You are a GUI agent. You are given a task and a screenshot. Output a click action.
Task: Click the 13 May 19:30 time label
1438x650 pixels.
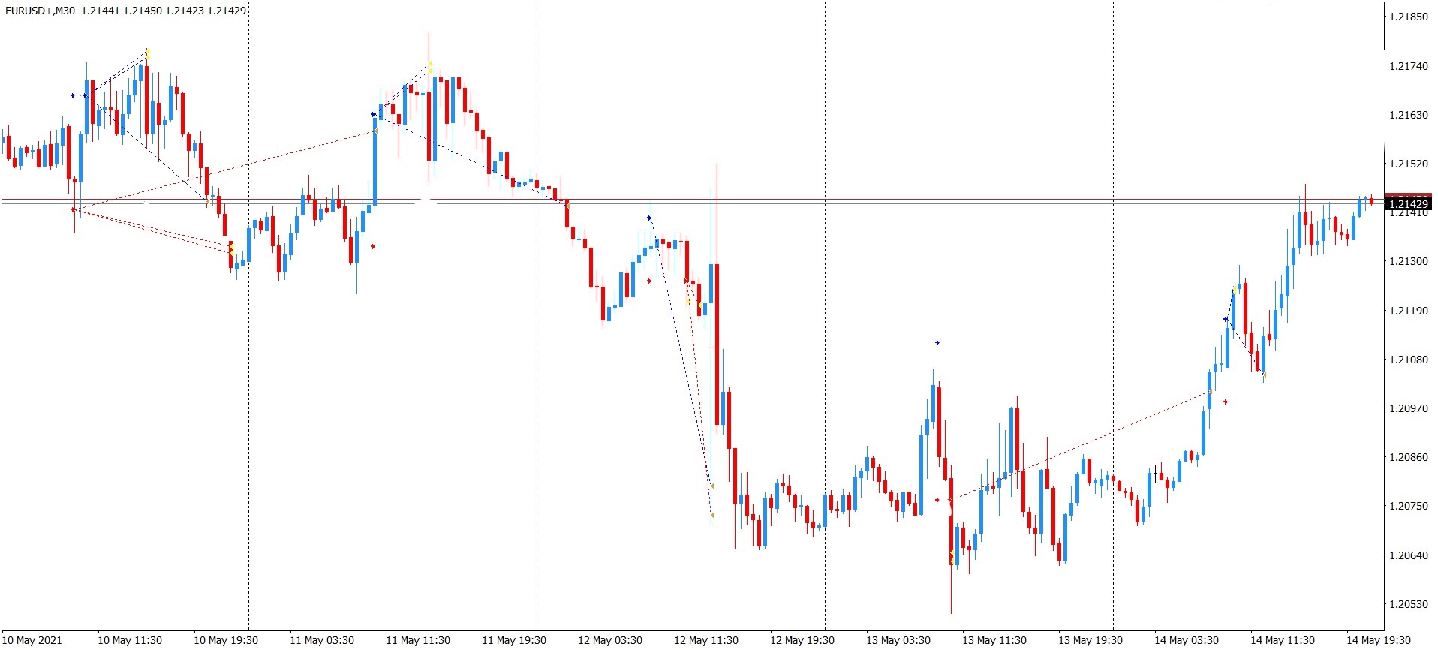click(1091, 640)
